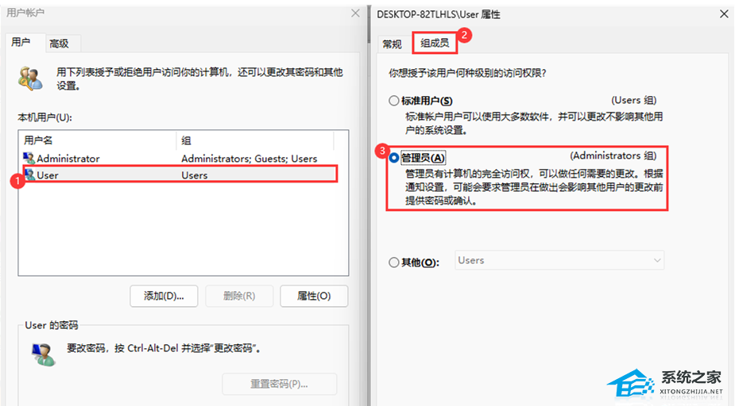735x406 pixels.
Task: Select the User name in the list
Action: (48, 175)
